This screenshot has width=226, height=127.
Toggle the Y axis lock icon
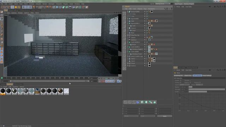27,7
